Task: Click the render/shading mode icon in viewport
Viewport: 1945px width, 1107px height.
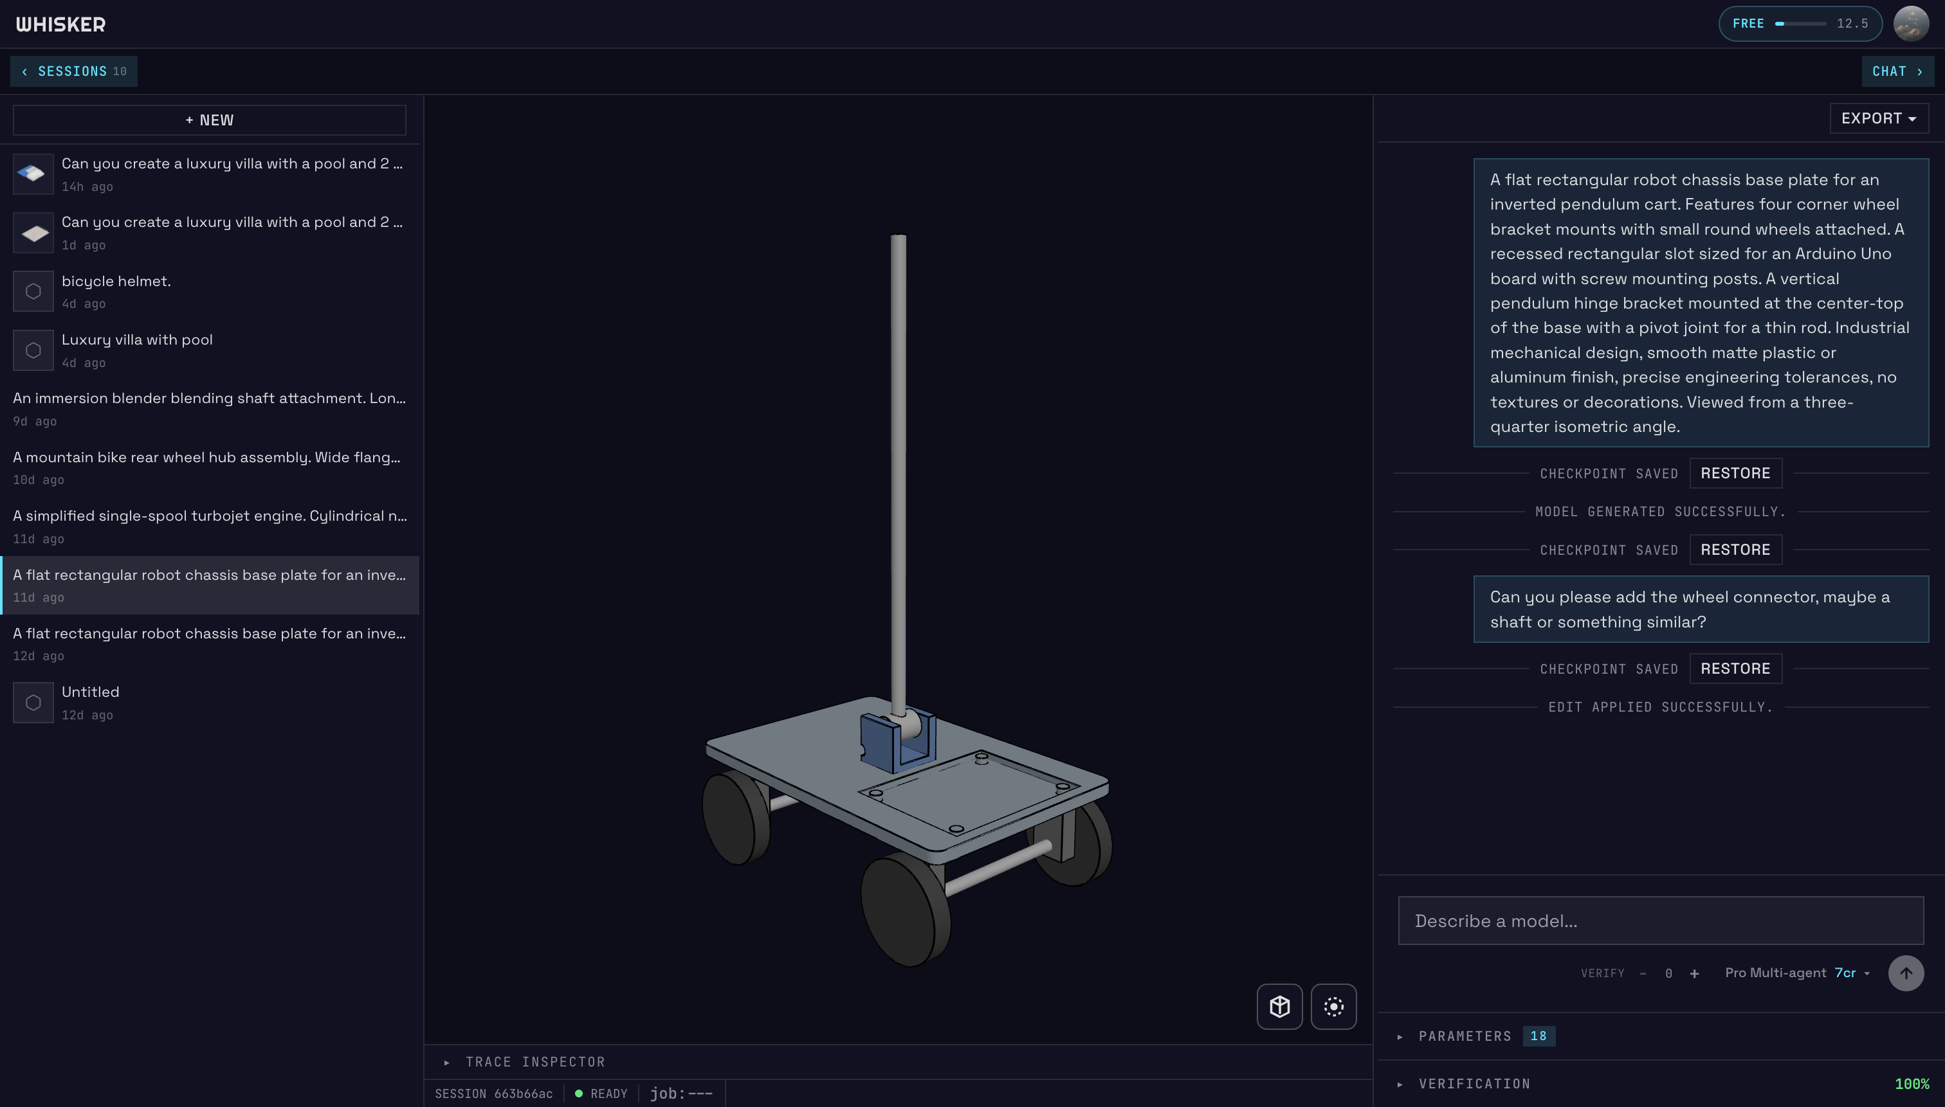Action: pyautogui.click(x=1333, y=1006)
